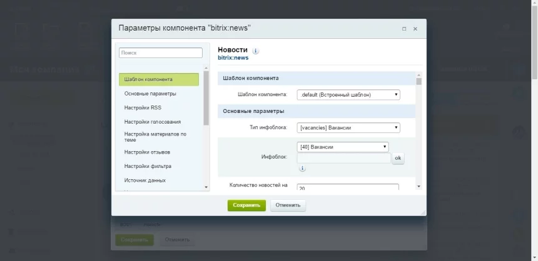Select Настройки голосования section
This screenshot has height=261, width=538.
point(153,122)
